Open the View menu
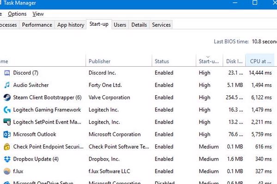This screenshot has width=277, height=184. [x=38, y=14]
